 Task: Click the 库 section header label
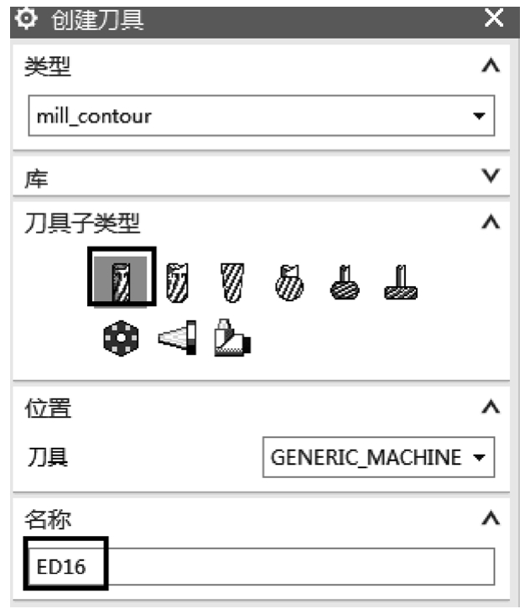36,179
